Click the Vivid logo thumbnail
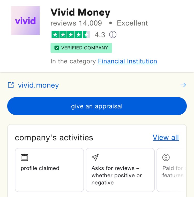Screen dimensions: 194x197 pos(25,20)
